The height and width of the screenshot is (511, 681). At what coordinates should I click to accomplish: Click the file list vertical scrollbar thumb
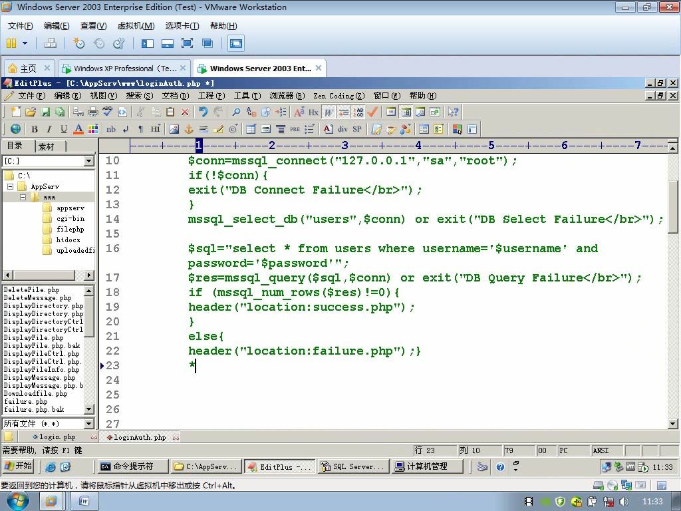pyautogui.click(x=88, y=316)
